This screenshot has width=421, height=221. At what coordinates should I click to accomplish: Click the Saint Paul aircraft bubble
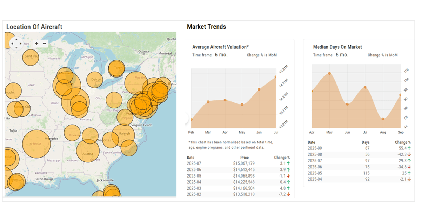pyautogui.click(x=31, y=58)
